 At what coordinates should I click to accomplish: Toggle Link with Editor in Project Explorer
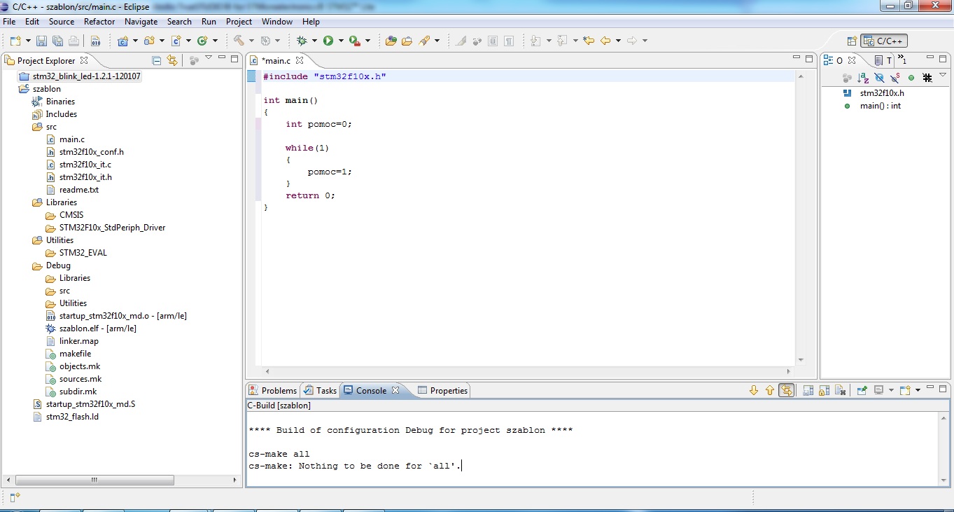[x=171, y=60]
